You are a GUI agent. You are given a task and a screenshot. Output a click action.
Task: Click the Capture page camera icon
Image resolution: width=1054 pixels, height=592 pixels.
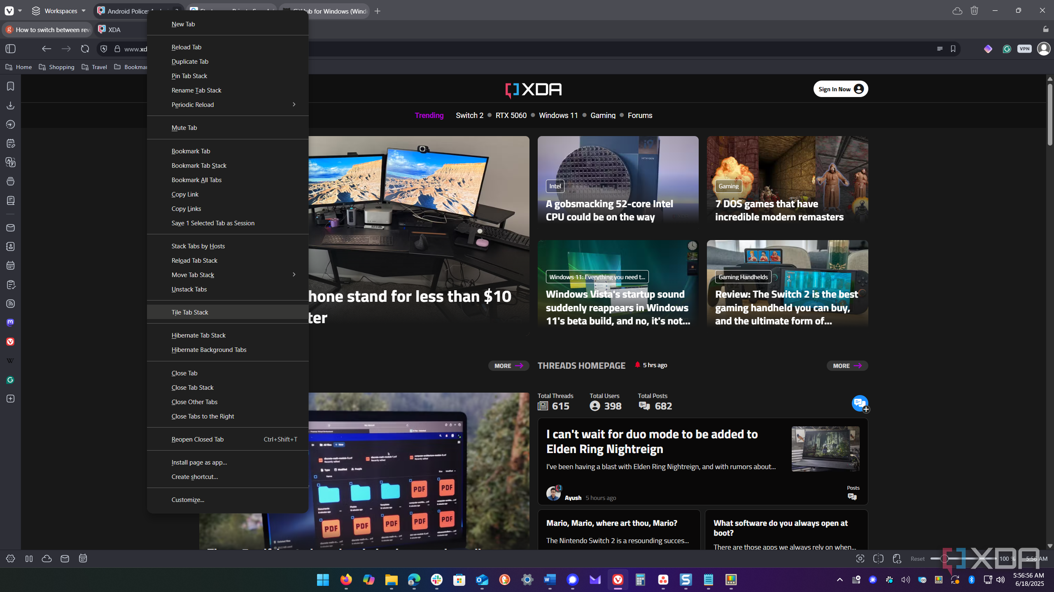pyautogui.click(x=860, y=558)
